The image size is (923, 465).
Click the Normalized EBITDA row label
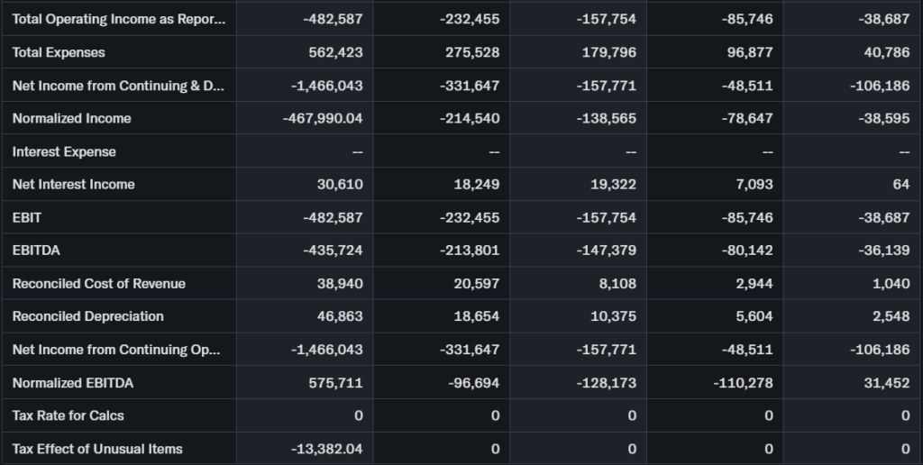(72, 383)
